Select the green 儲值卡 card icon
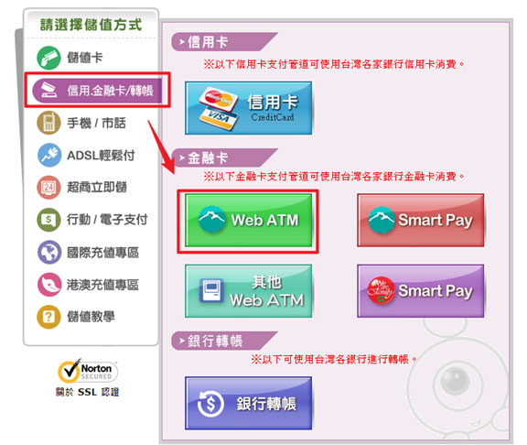The image size is (527, 445). tap(48, 58)
